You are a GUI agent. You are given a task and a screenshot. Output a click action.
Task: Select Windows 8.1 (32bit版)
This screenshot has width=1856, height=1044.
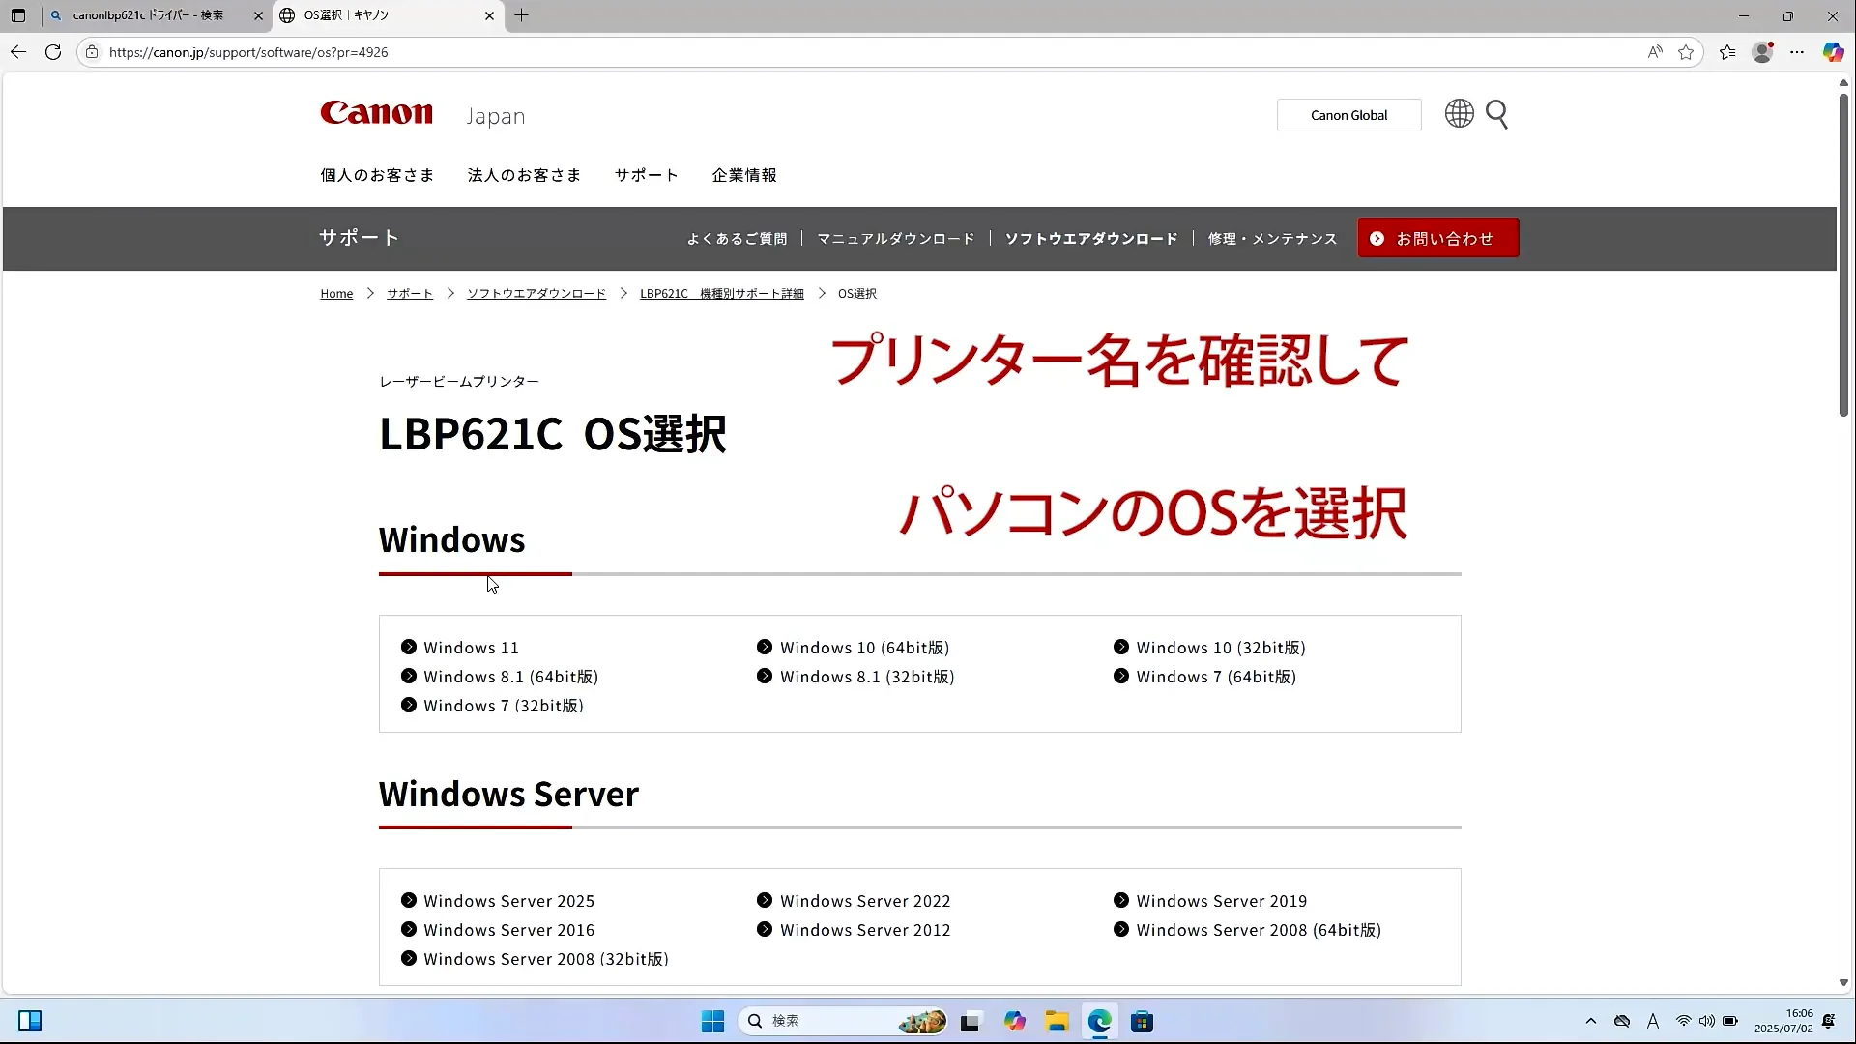point(855,677)
